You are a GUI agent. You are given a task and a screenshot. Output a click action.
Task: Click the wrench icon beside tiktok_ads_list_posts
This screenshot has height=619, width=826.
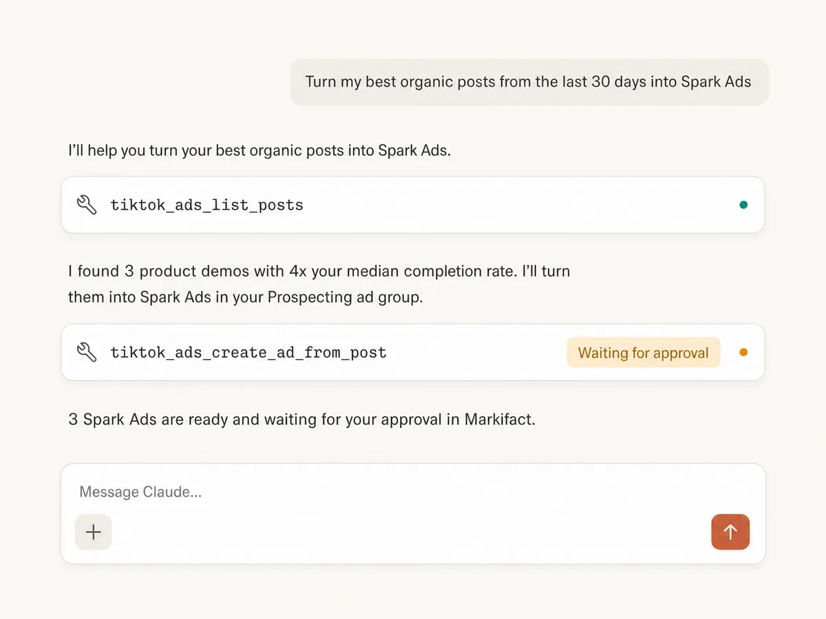click(x=87, y=205)
